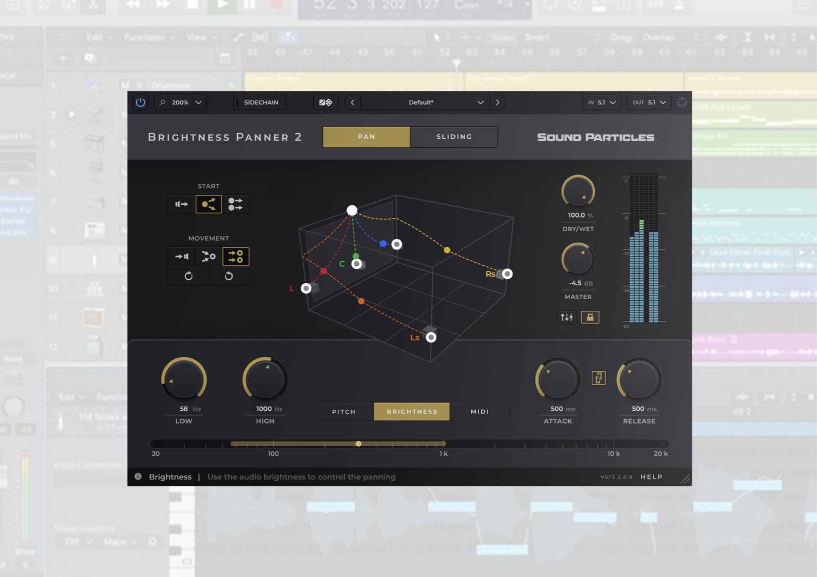
Task: Open the 200% zoom dropdown
Action: point(181,102)
